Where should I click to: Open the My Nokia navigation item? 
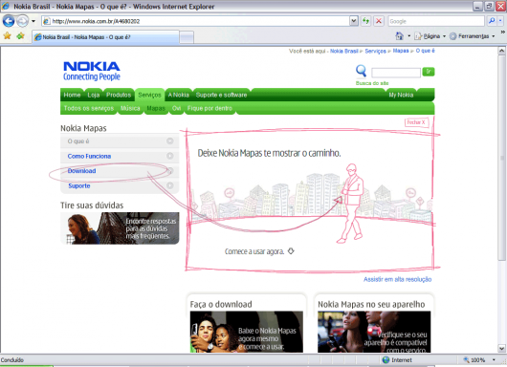[x=401, y=95]
